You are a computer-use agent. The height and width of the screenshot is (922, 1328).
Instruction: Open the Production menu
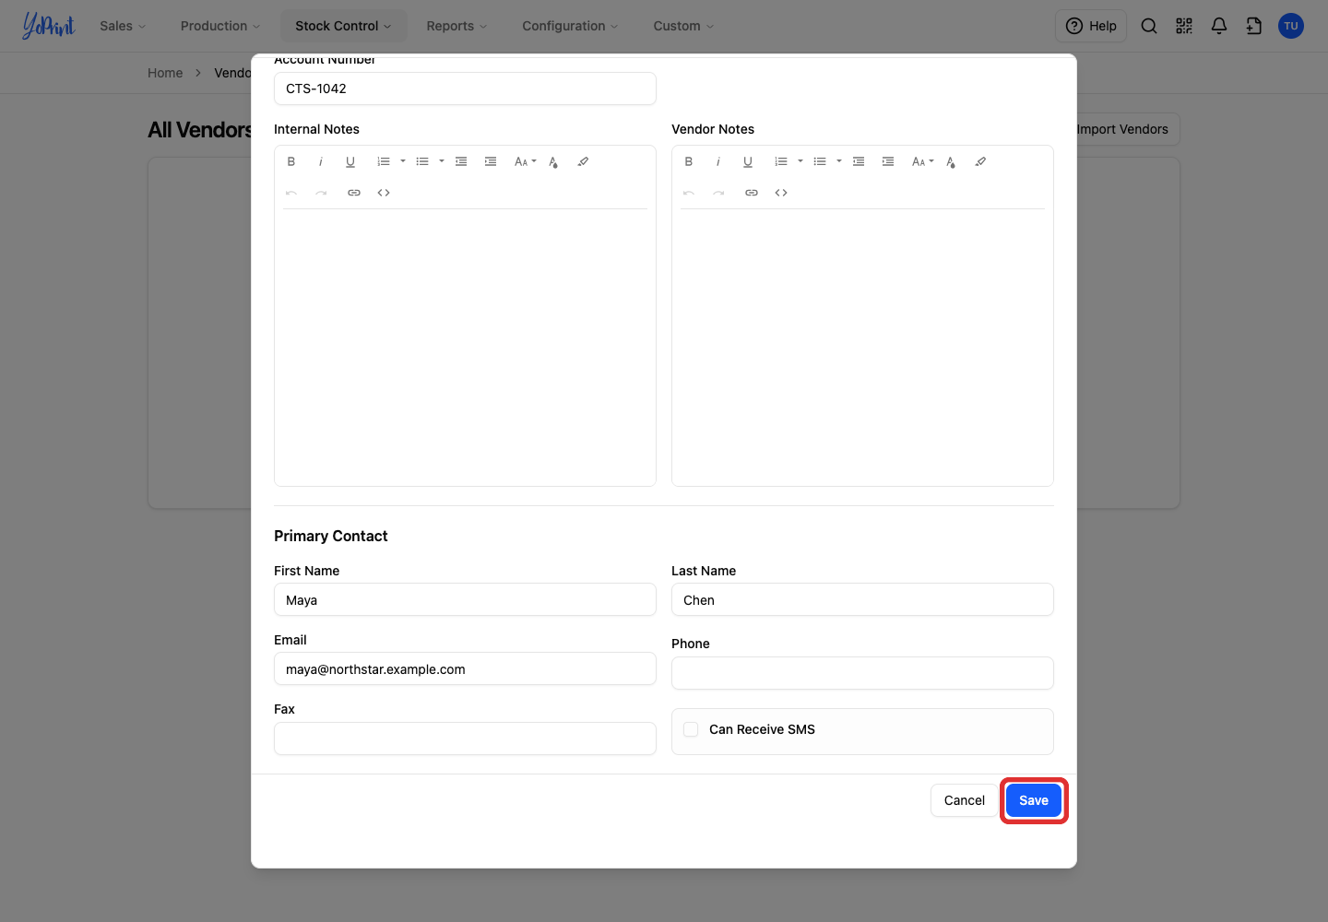pos(220,26)
